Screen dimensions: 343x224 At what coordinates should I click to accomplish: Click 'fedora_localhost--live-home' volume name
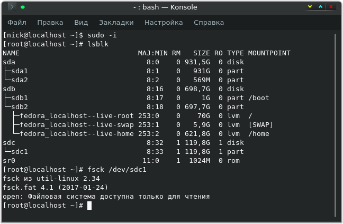tap(77, 133)
